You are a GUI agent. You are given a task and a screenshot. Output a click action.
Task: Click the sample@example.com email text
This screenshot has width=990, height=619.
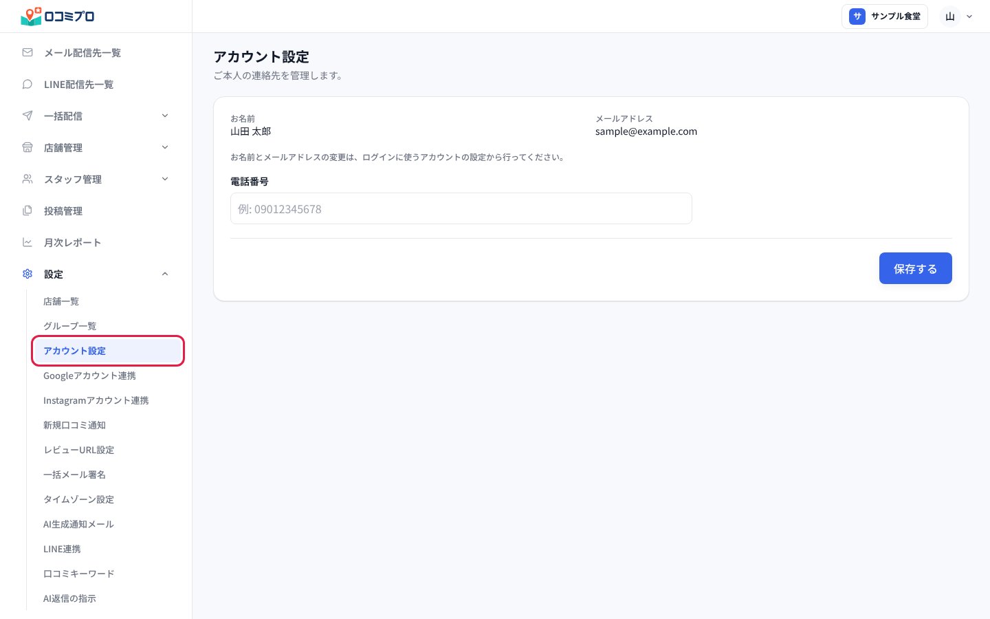click(x=646, y=131)
